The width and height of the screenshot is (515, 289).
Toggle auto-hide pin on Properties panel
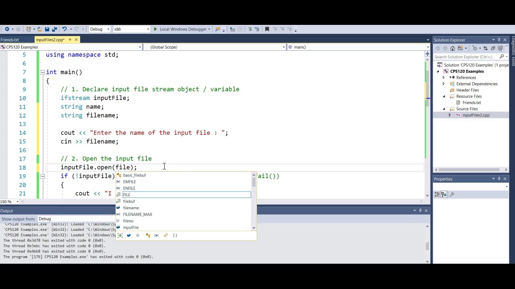tap(499, 179)
